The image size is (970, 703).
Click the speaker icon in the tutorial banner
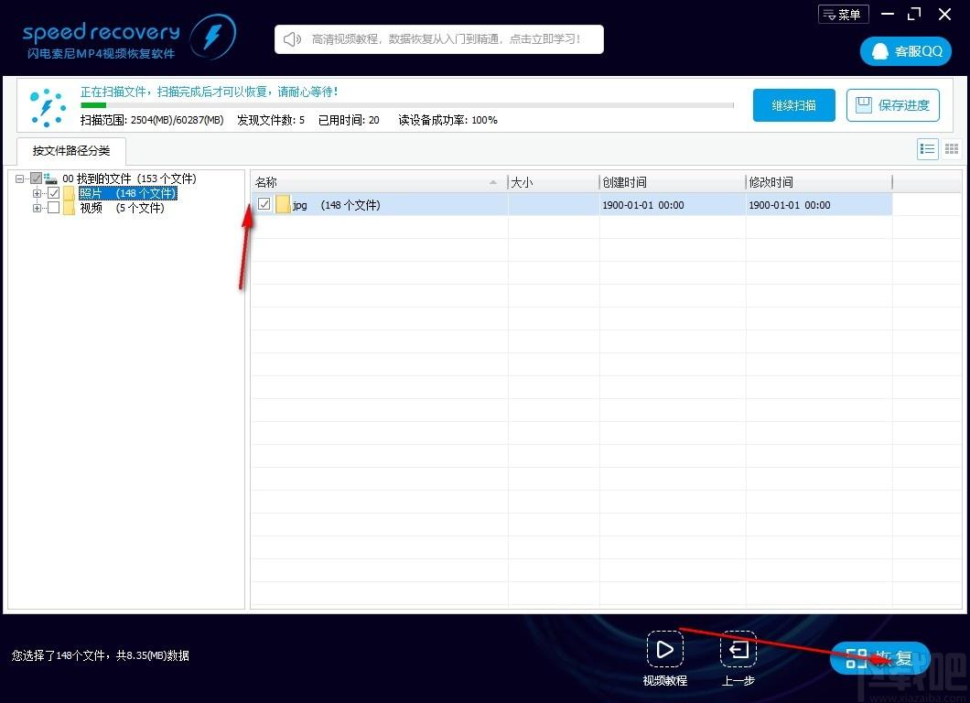[x=292, y=39]
